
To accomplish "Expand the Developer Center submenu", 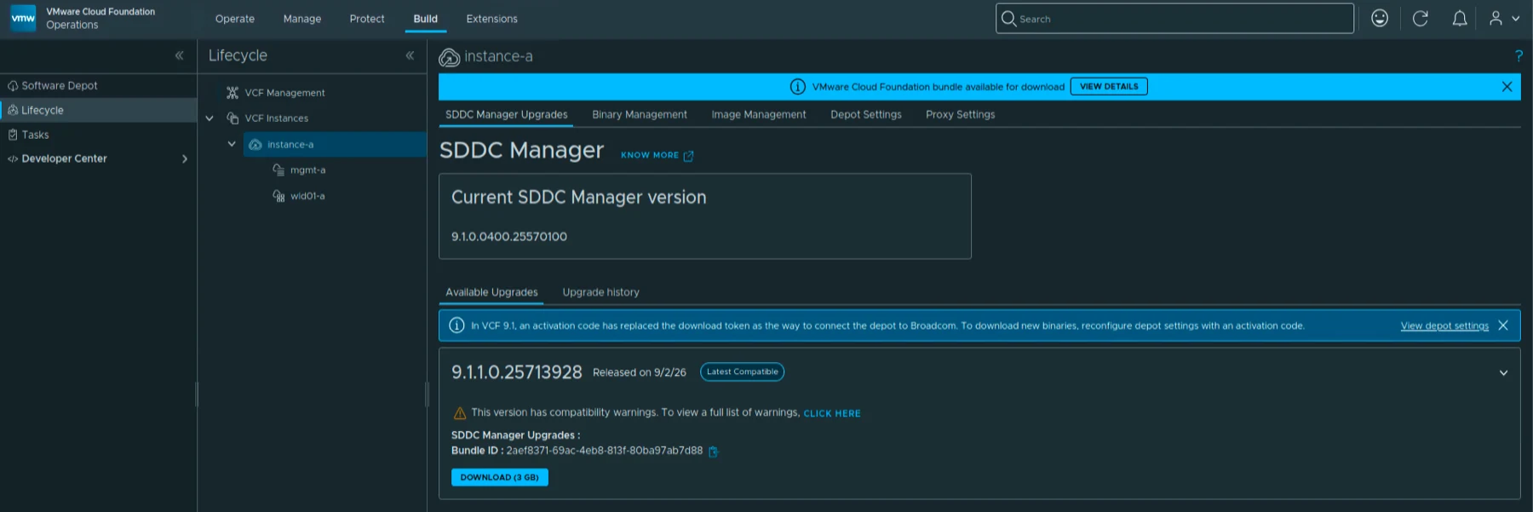I will pyautogui.click(x=185, y=158).
